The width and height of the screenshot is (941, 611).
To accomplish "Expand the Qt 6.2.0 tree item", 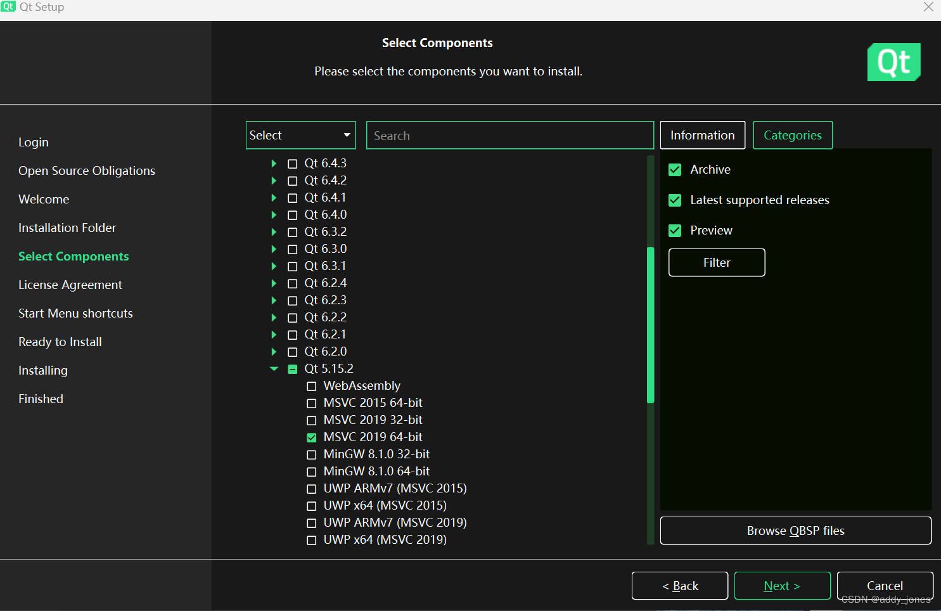I will [x=274, y=351].
